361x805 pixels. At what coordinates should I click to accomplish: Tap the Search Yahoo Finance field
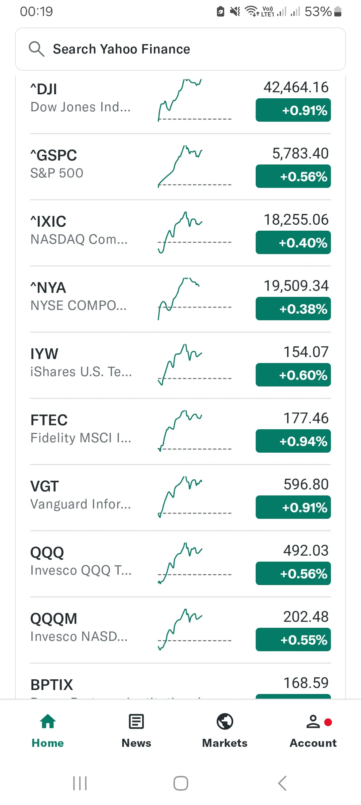(x=180, y=49)
